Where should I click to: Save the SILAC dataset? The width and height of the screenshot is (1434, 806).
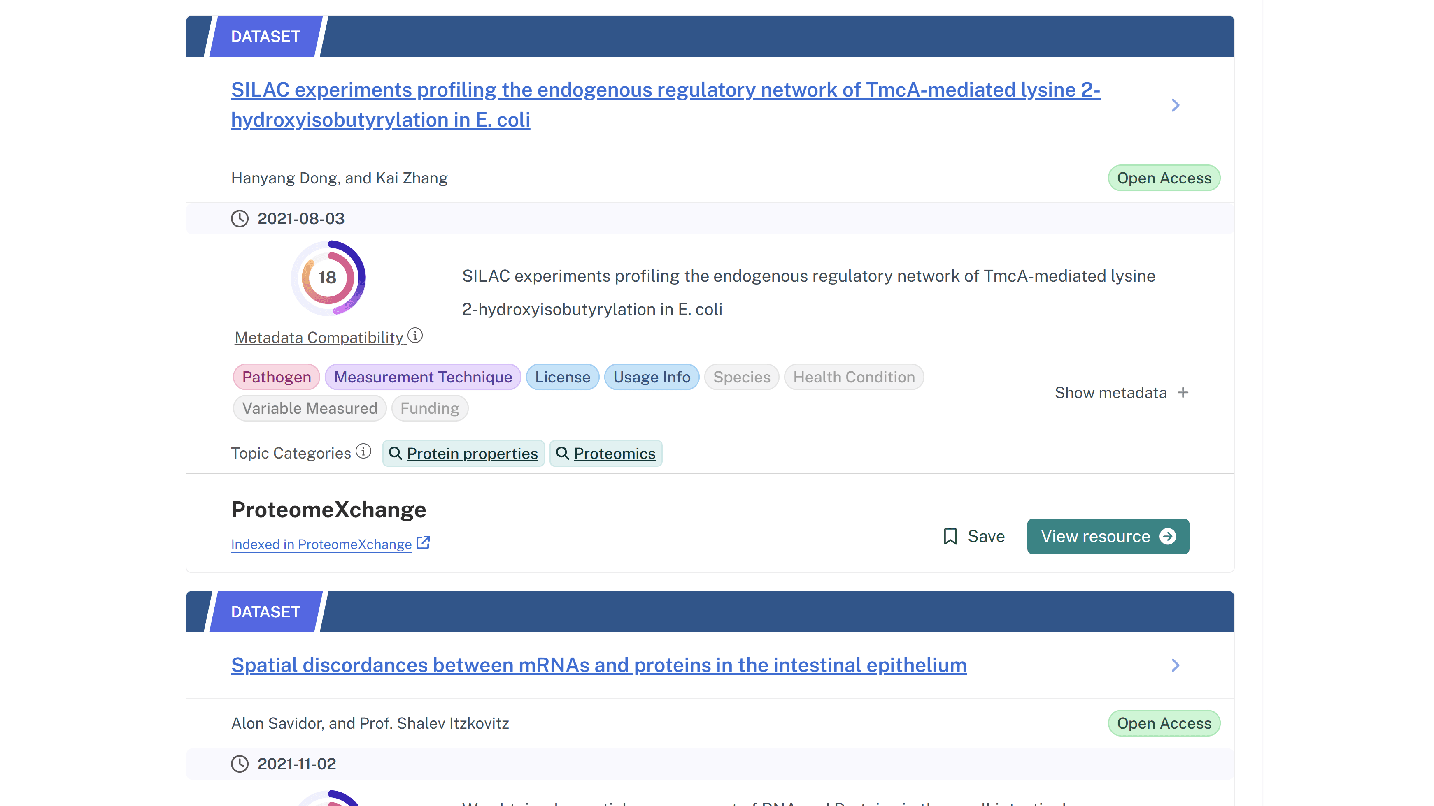pyautogui.click(x=974, y=536)
